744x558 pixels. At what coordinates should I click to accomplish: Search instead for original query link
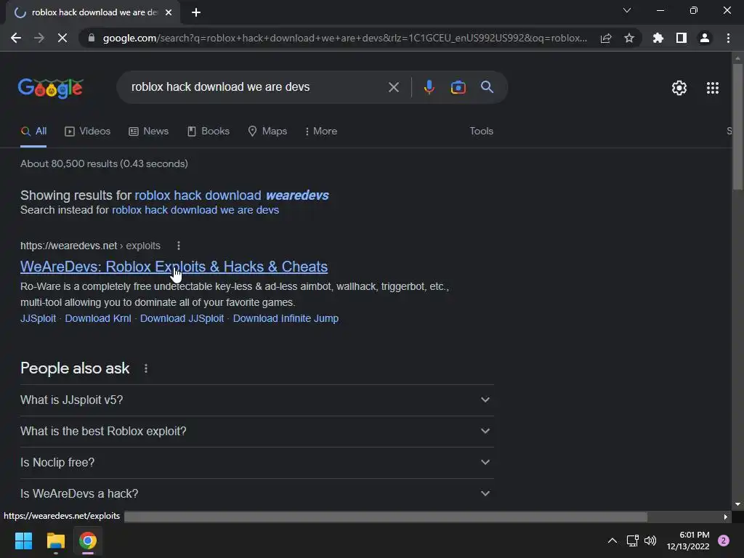click(x=195, y=210)
